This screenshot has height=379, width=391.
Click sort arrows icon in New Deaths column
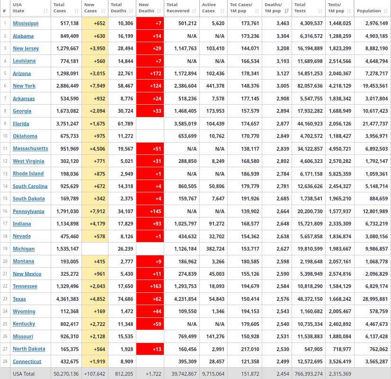pos(160,11)
